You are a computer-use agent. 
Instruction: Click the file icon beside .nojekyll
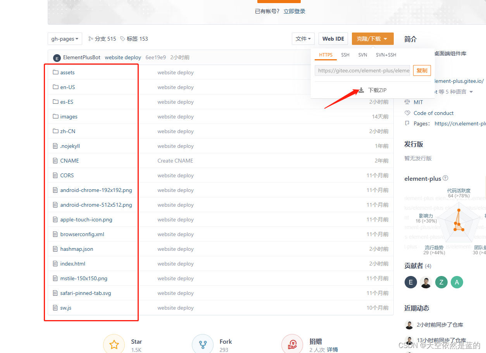(x=55, y=146)
